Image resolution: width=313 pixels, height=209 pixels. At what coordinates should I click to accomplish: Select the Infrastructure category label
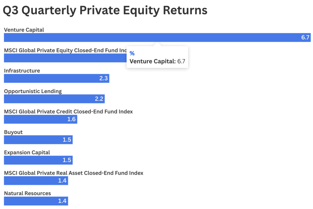[22, 71]
